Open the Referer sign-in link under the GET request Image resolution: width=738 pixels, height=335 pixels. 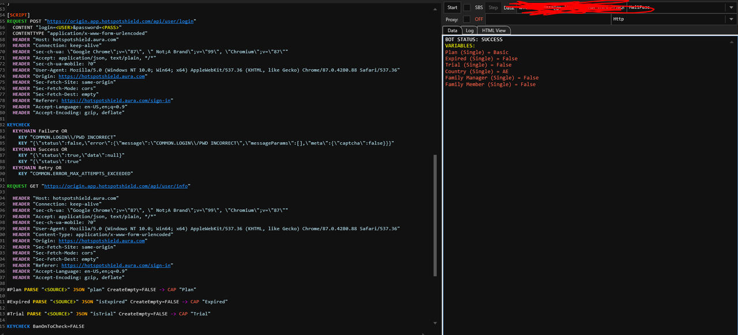(116, 265)
